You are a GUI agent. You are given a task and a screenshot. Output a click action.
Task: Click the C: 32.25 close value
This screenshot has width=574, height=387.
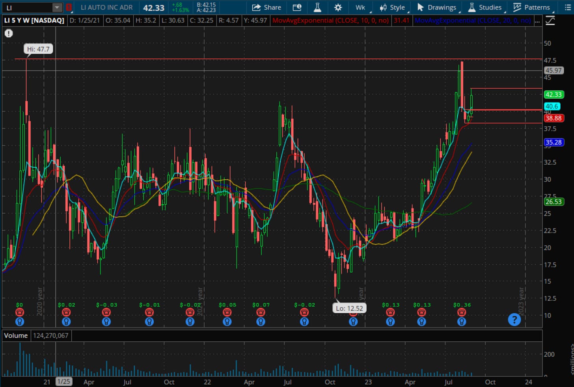[201, 20]
